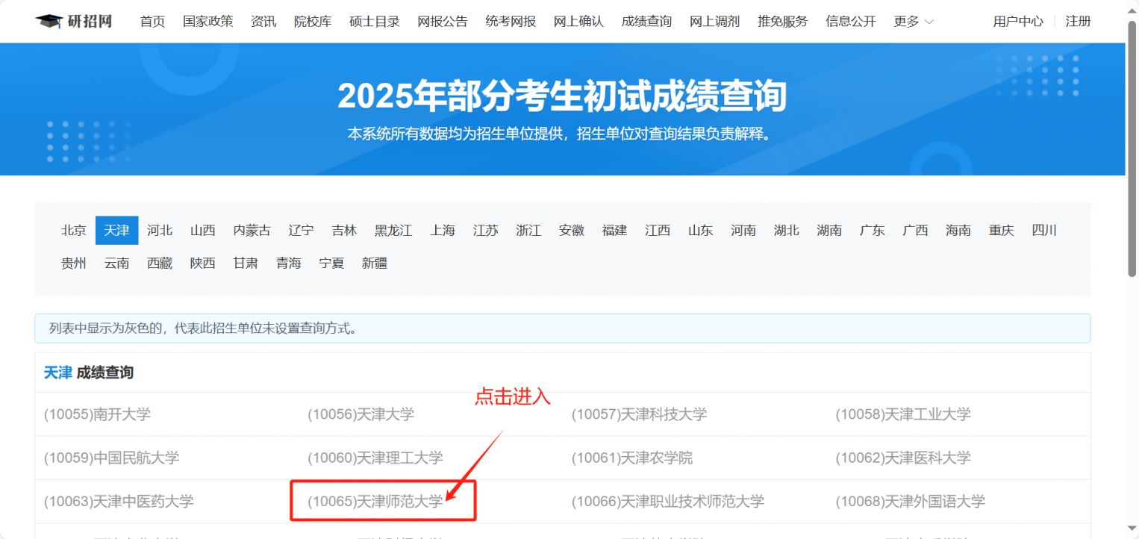Click (10062)天津医科大学
The width and height of the screenshot is (1139, 539).
coord(903,458)
